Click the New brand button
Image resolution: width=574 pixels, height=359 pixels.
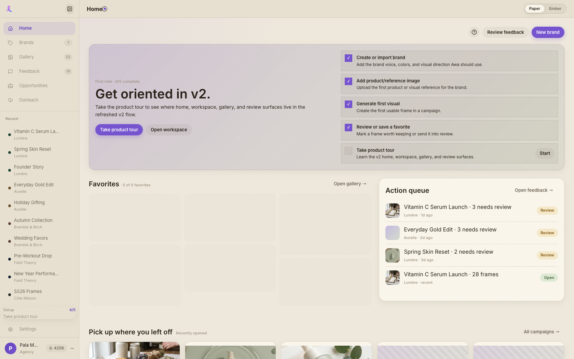(548, 32)
